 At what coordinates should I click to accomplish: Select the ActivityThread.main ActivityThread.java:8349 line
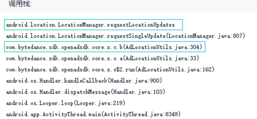pos(93,114)
